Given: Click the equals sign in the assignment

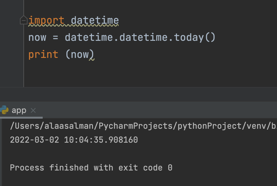Looking at the screenshot, I should click(x=55, y=37).
